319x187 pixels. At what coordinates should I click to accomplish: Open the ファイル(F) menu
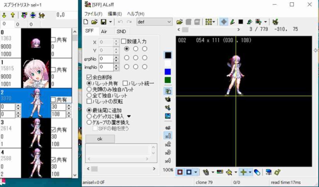[x=93, y=14]
